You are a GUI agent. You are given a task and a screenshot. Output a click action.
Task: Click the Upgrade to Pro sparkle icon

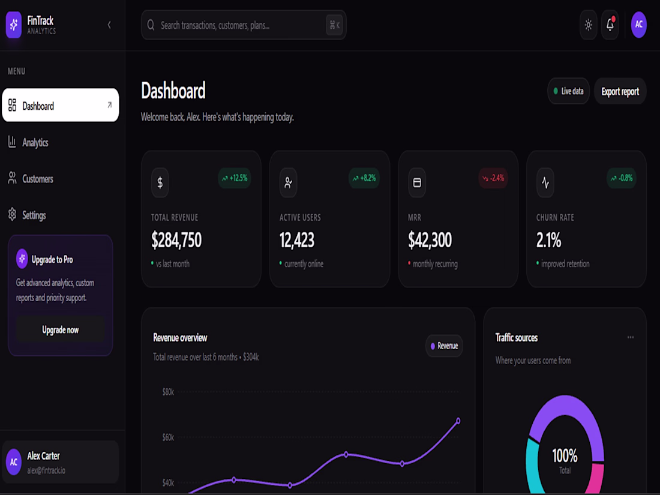pyautogui.click(x=22, y=259)
